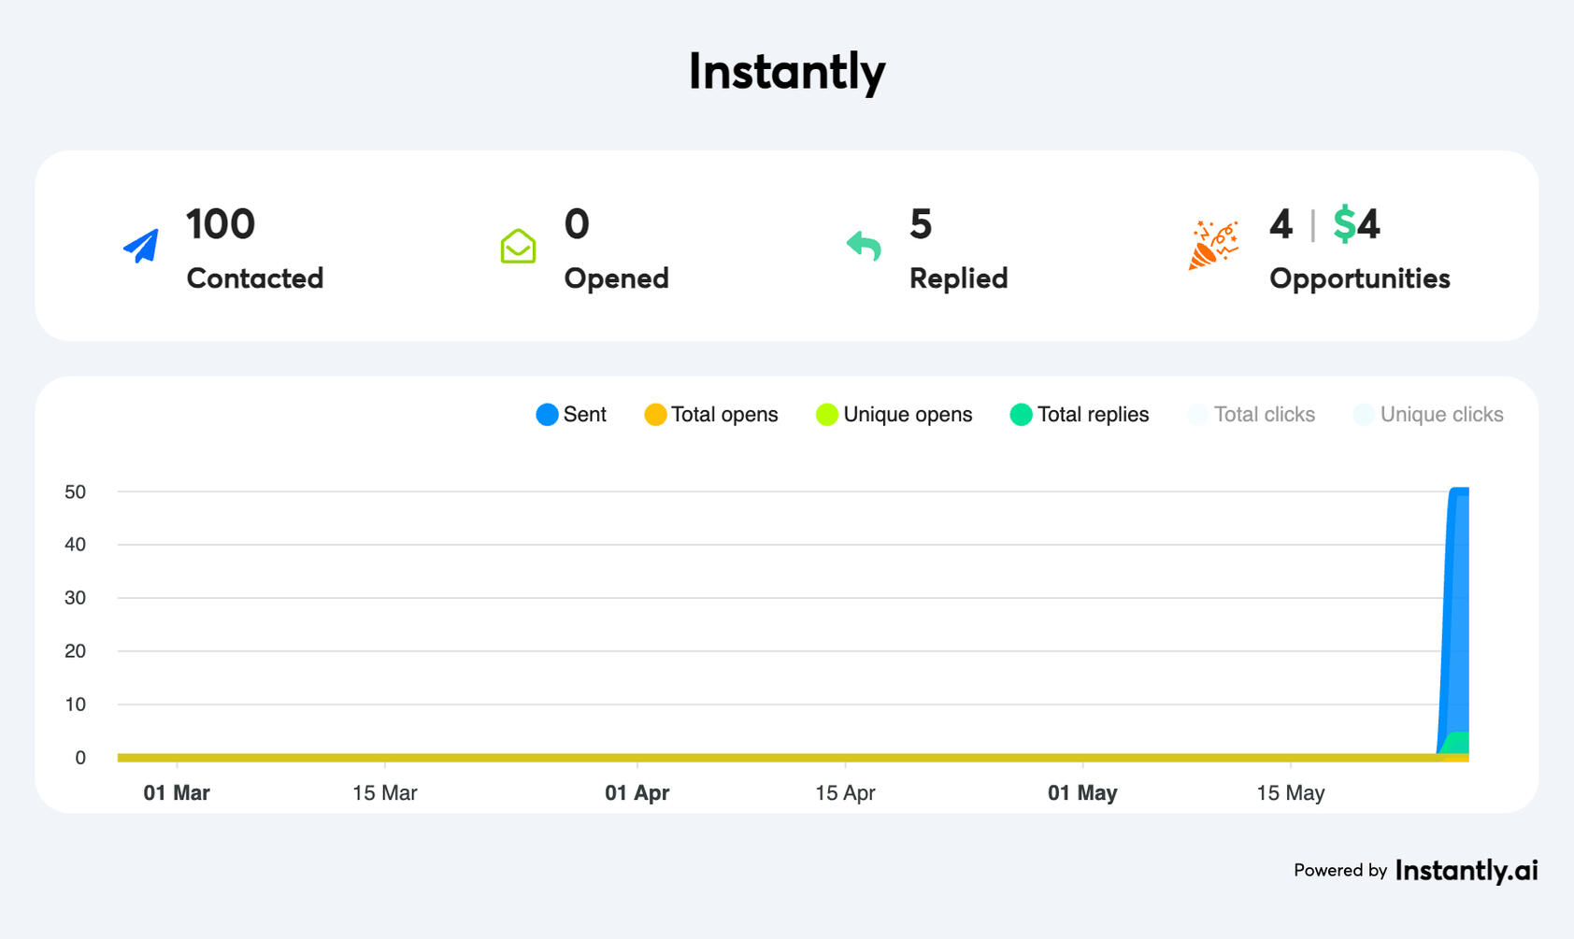The image size is (1574, 939).
Task: Click the 15 May axis date marker
Action: tap(1290, 793)
